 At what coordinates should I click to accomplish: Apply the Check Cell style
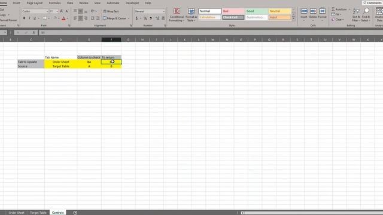tap(233, 17)
